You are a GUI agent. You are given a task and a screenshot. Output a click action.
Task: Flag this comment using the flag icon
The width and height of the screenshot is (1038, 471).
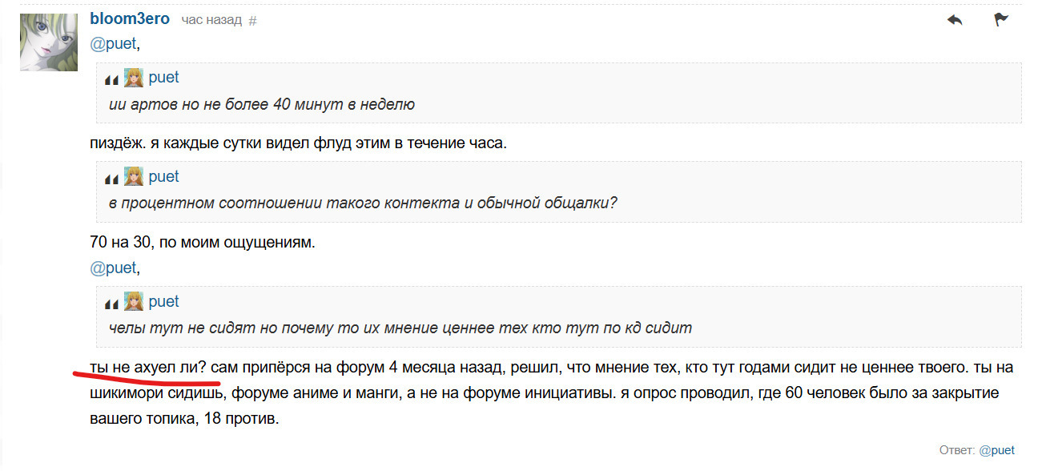(x=1001, y=20)
